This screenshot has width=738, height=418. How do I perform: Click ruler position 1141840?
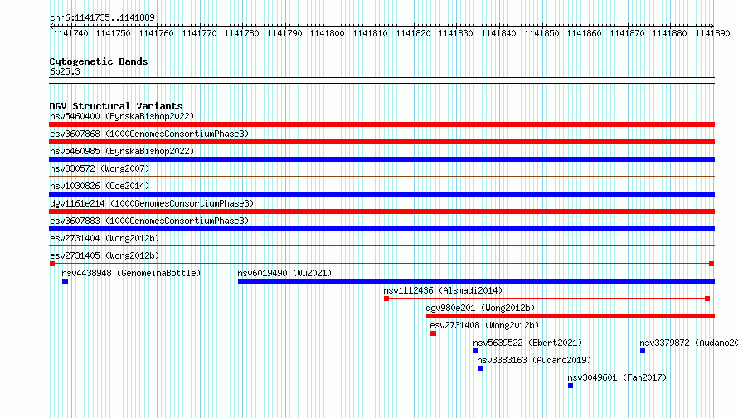click(x=498, y=33)
